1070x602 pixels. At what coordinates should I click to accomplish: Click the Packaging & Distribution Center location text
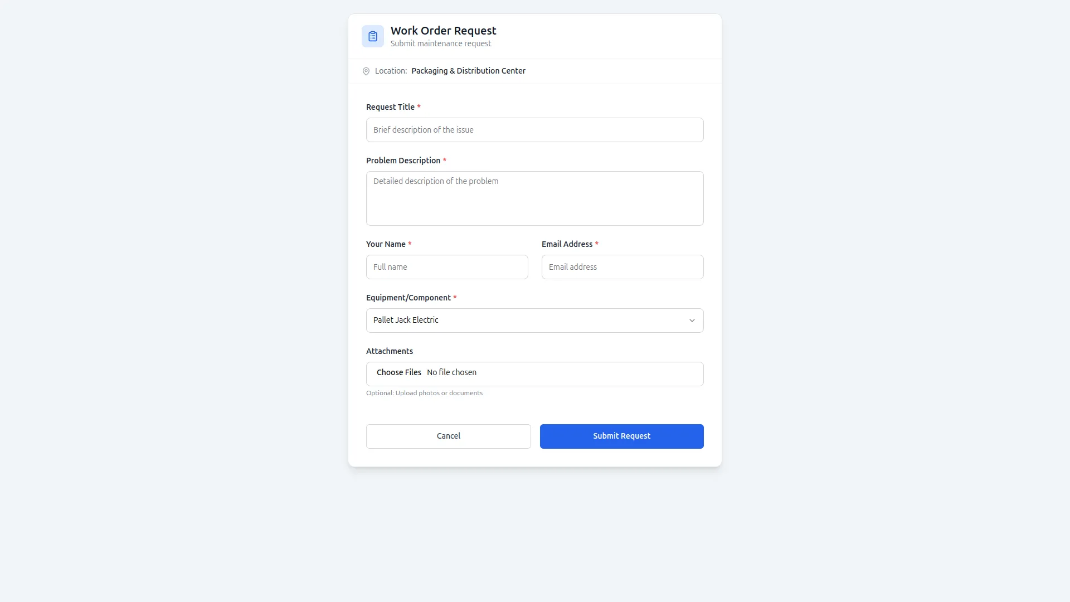point(468,71)
